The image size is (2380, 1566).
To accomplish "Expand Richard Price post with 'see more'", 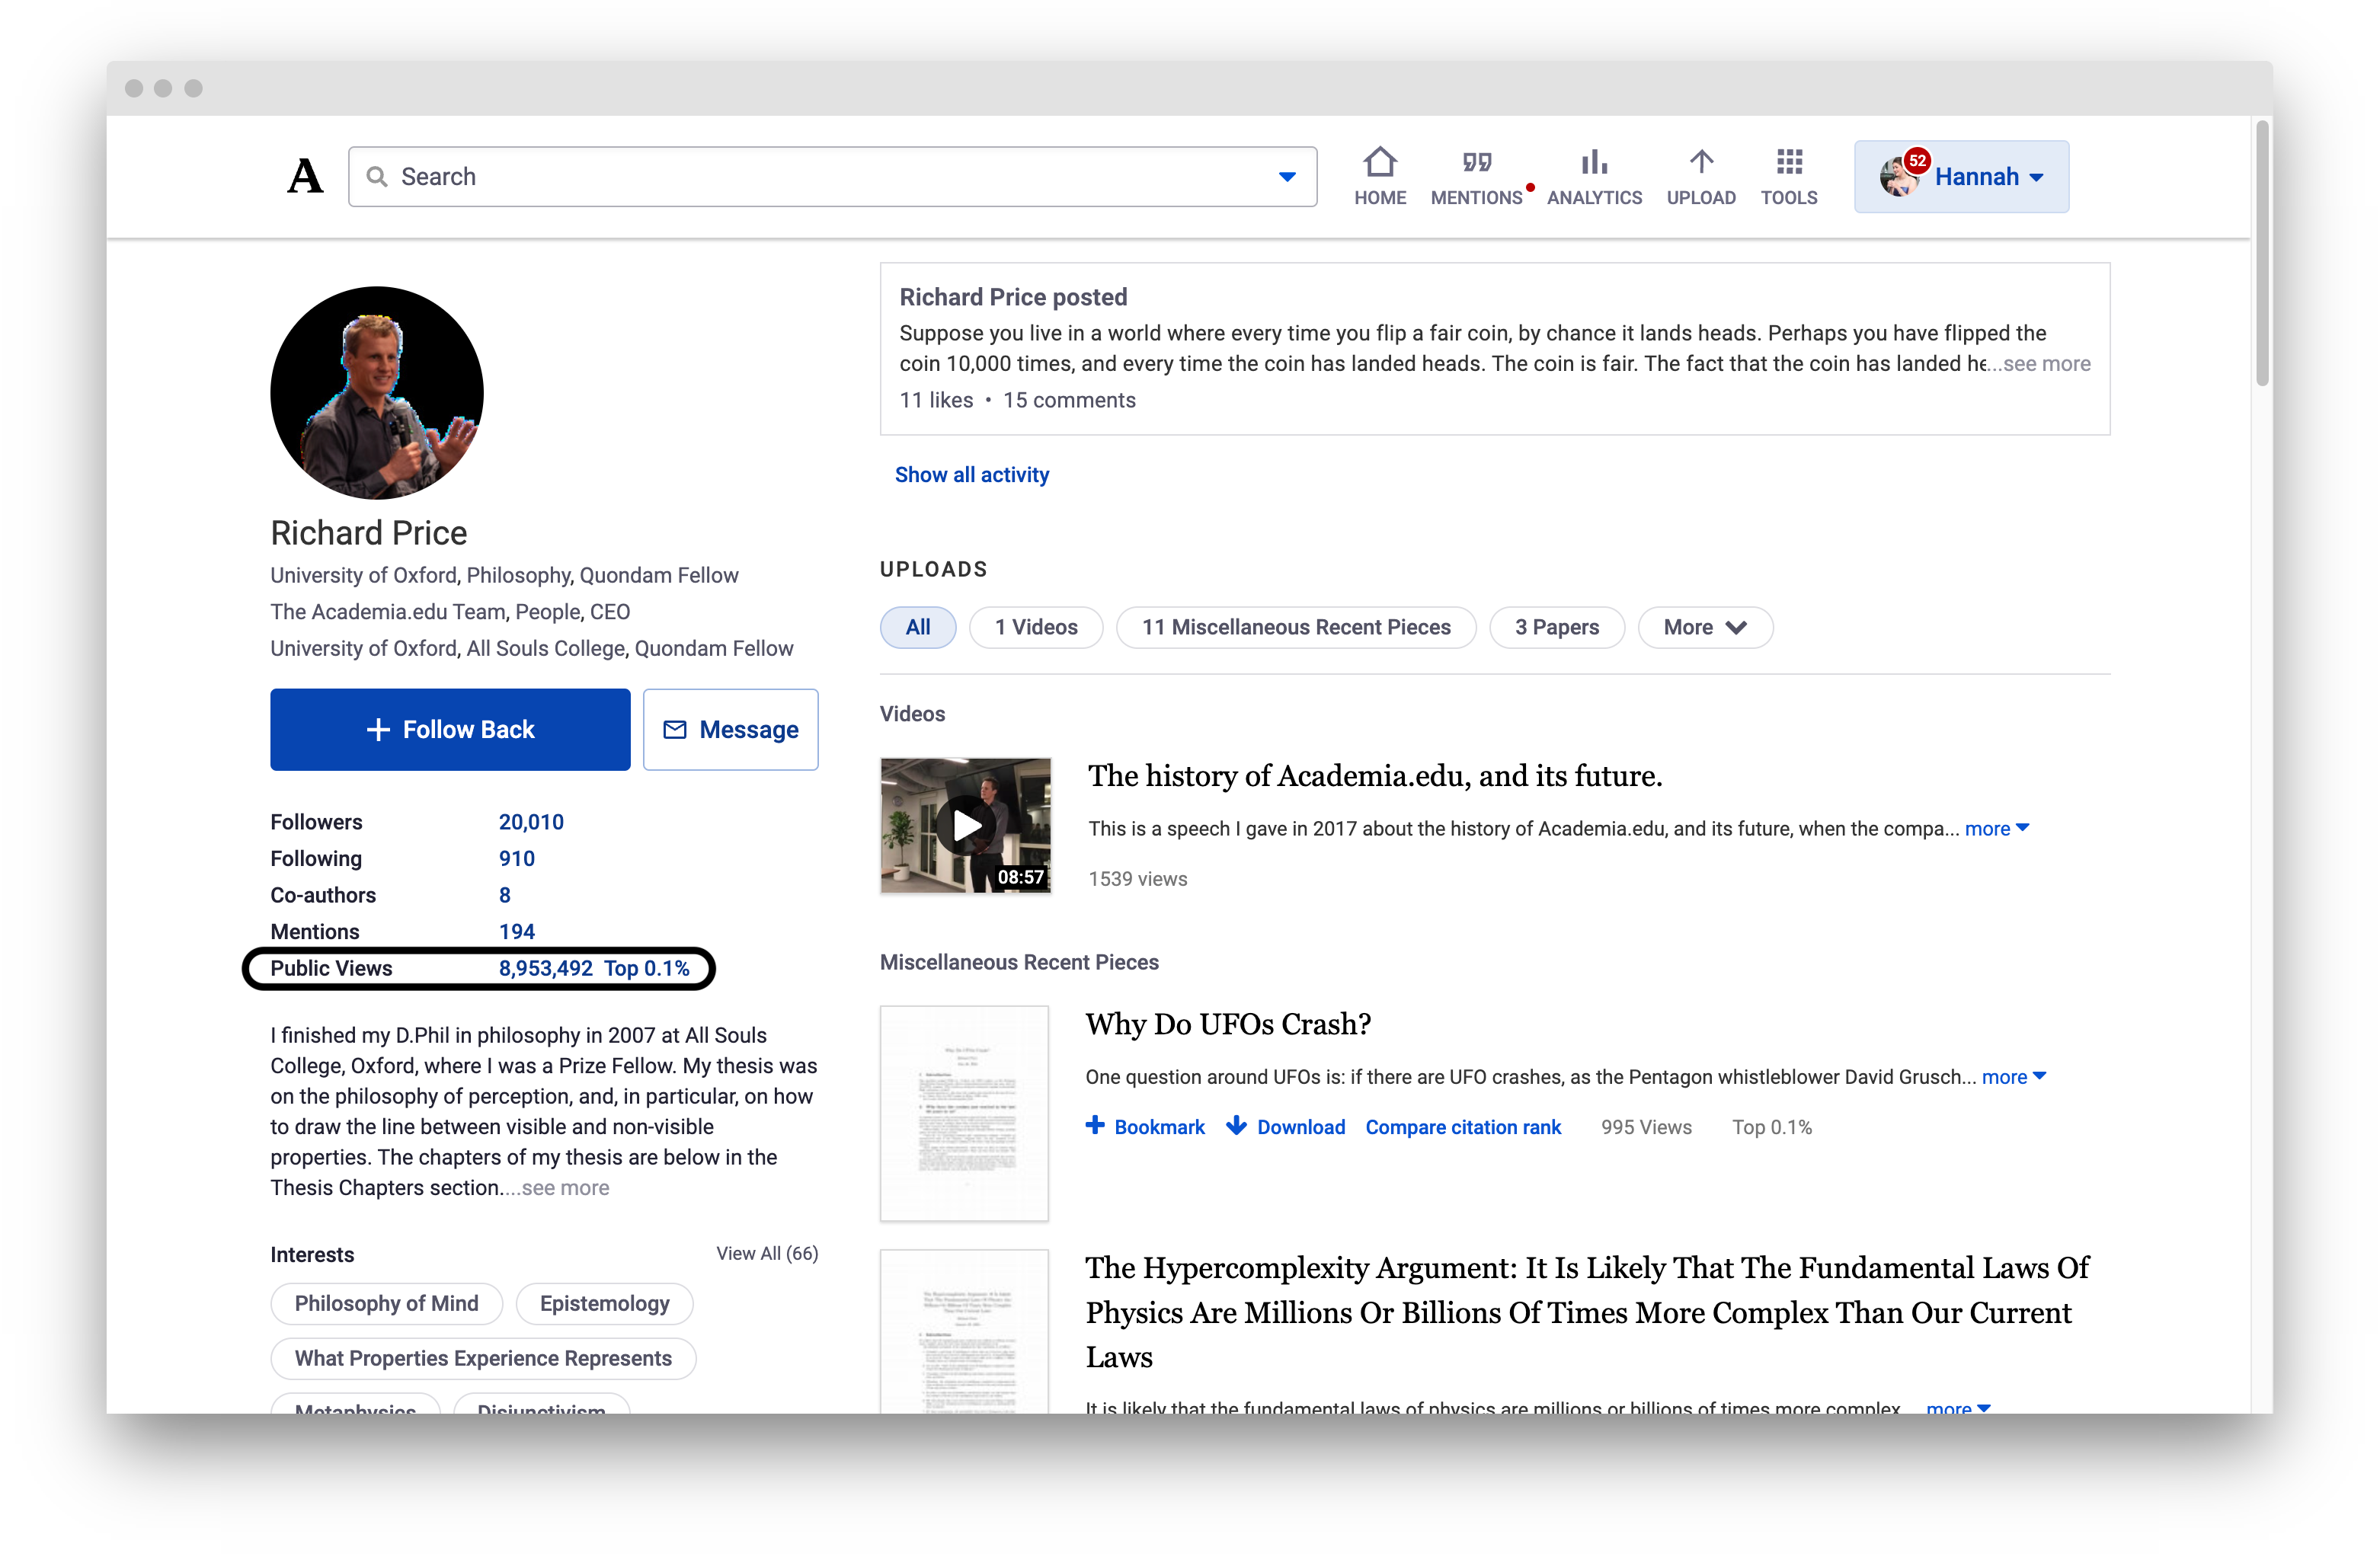I will coord(2046,364).
